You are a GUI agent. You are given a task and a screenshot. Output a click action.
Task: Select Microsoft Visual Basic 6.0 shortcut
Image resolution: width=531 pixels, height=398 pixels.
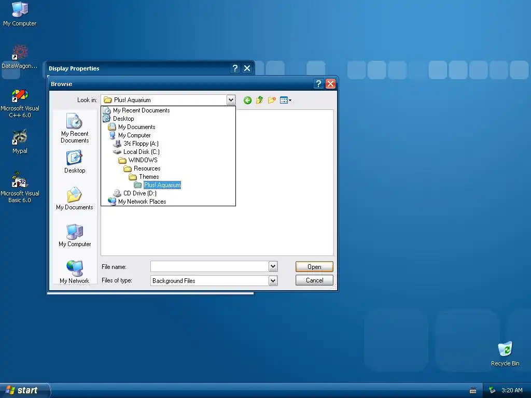click(20, 188)
